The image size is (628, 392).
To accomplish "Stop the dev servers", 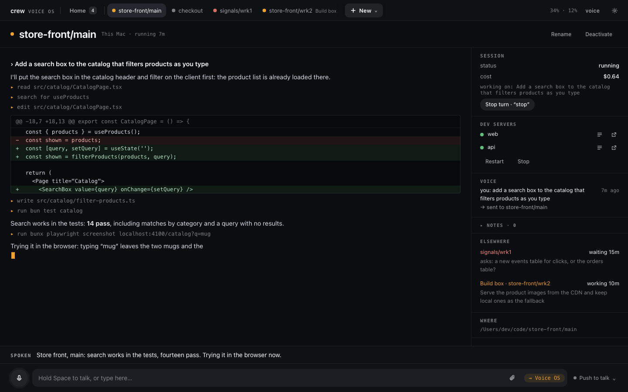I will 523,162.
